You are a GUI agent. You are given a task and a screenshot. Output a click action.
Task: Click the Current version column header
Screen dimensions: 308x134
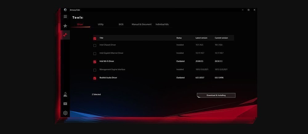221,38
